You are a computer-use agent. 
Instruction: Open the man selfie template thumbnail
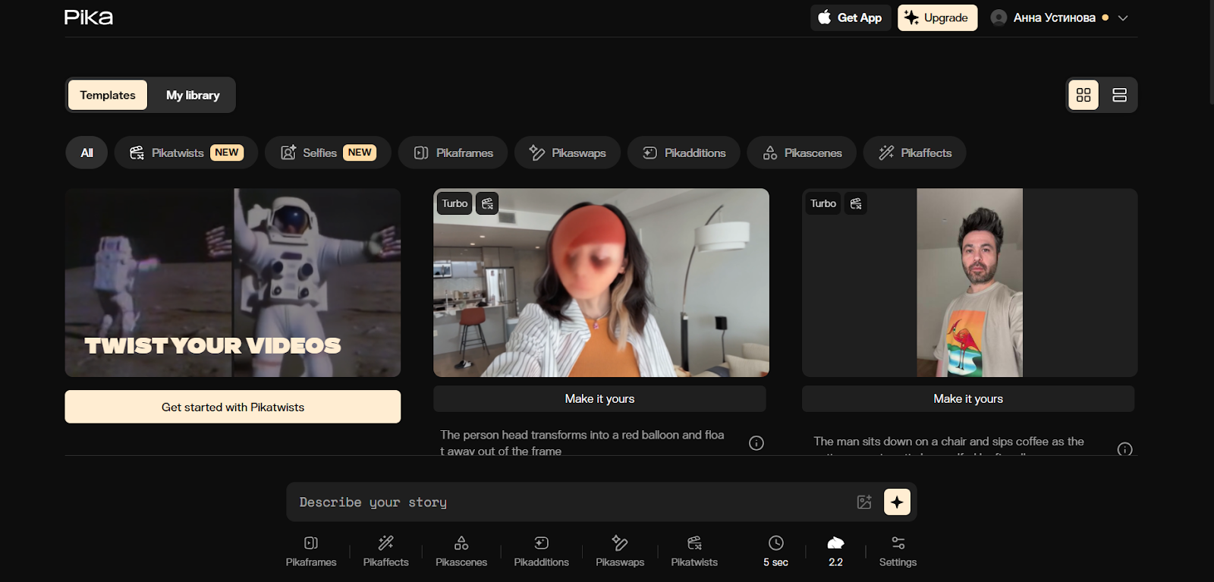pos(970,282)
